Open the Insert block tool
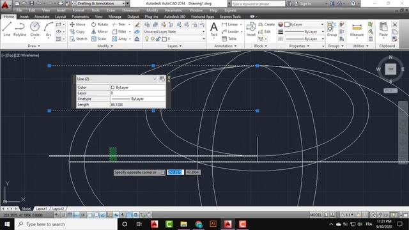 (x=251, y=29)
